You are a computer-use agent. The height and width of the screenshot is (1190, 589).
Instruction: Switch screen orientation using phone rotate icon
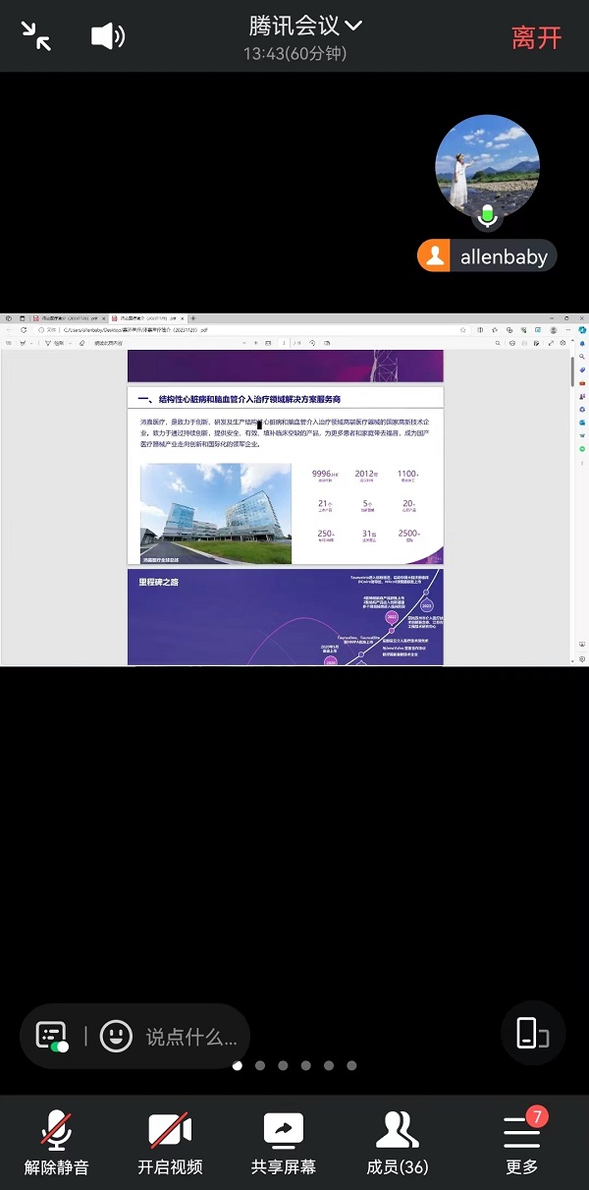click(532, 1033)
